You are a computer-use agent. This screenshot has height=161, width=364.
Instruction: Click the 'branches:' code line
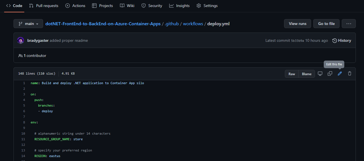[46, 105]
